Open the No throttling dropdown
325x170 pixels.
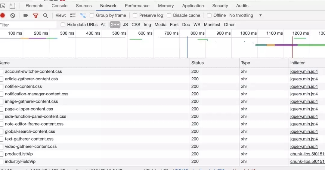[246, 15]
